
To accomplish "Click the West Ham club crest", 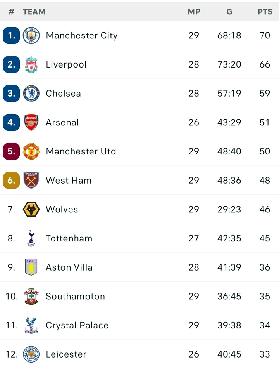I will 31,180.
